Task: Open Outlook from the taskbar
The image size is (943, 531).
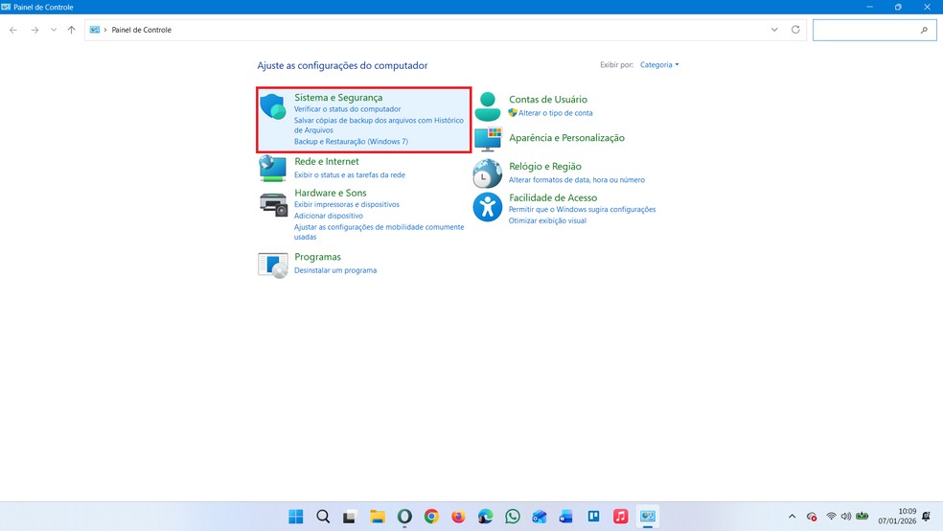Action: 540,517
